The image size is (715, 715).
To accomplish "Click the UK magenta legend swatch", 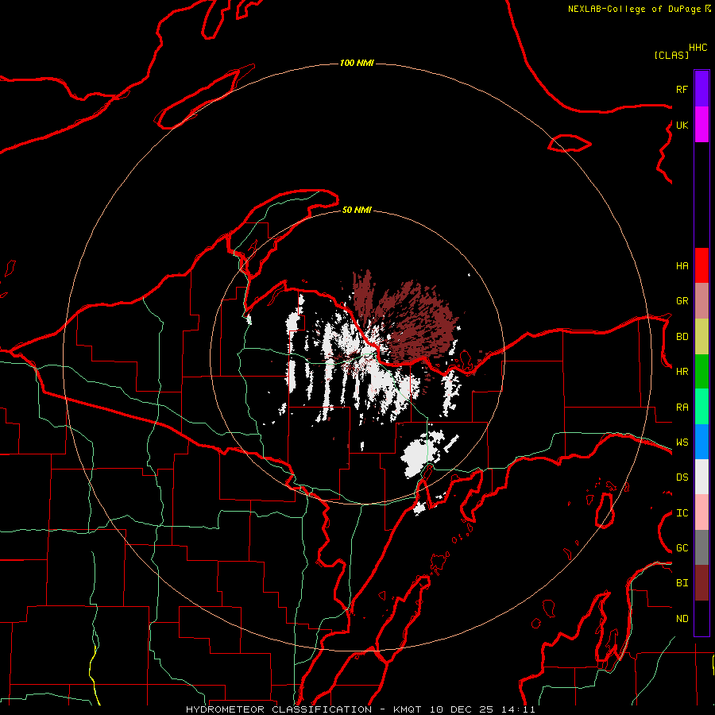I will [x=701, y=125].
